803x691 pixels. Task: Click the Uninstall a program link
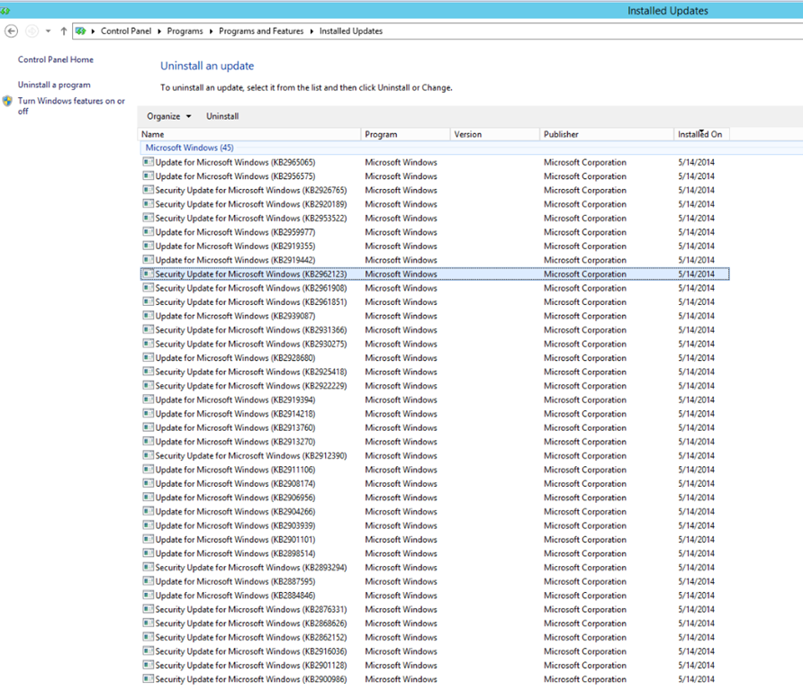click(x=54, y=85)
